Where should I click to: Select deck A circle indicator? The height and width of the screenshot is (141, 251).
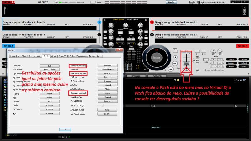tap(99, 22)
